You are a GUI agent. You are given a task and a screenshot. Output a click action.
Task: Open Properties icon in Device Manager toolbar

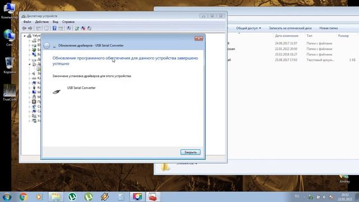(47, 28)
